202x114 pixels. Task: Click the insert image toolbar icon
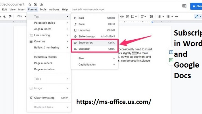coord(133,17)
